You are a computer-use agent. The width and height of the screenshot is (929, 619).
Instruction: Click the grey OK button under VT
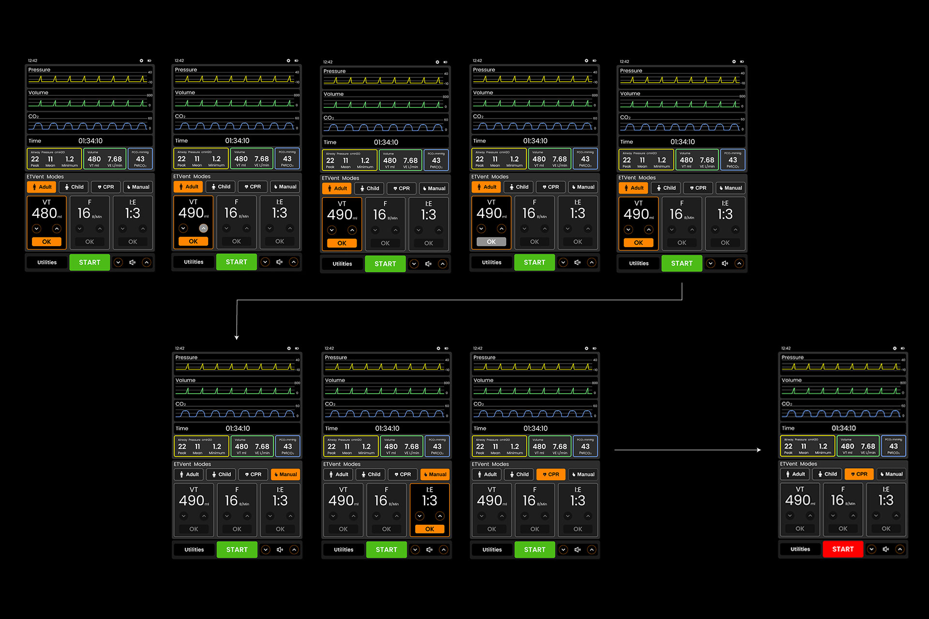click(x=491, y=242)
